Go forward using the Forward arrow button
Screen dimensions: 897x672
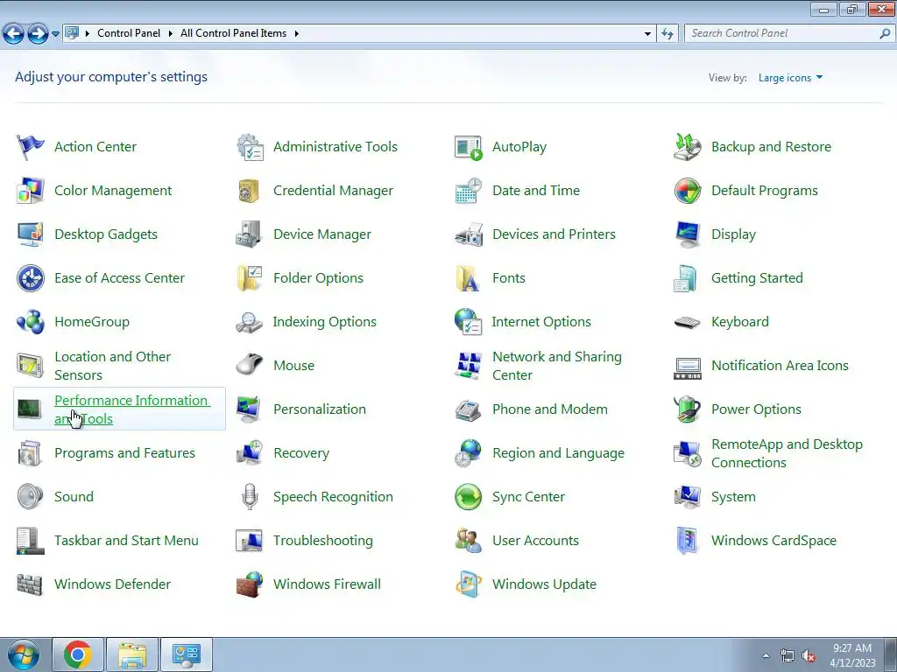[x=38, y=34]
